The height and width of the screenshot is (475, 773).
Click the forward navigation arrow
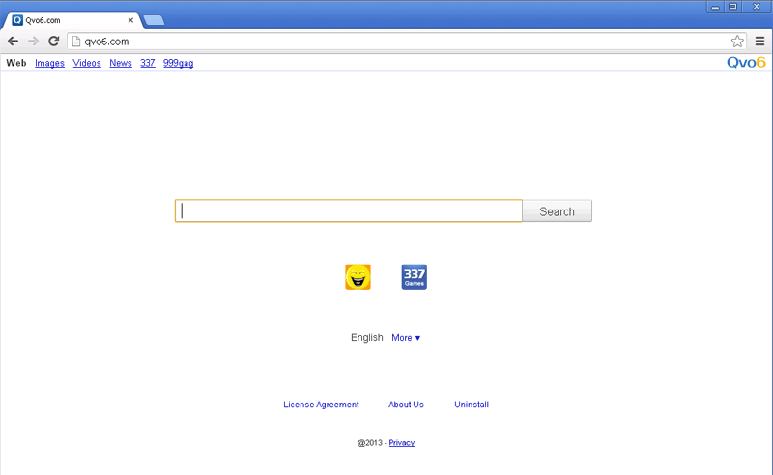[x=34, y=42]
